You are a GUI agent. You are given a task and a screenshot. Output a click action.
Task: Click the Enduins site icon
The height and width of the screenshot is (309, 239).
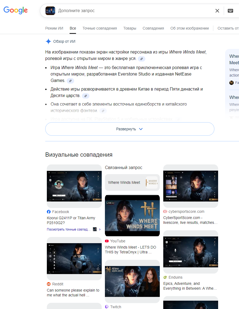165,277
